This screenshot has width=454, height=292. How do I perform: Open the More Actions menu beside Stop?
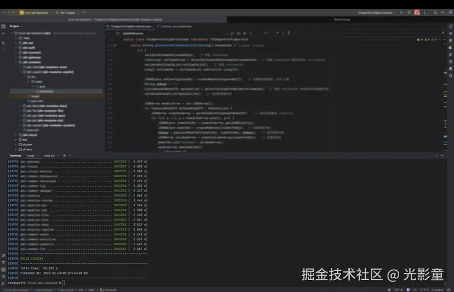pos(424,13)
